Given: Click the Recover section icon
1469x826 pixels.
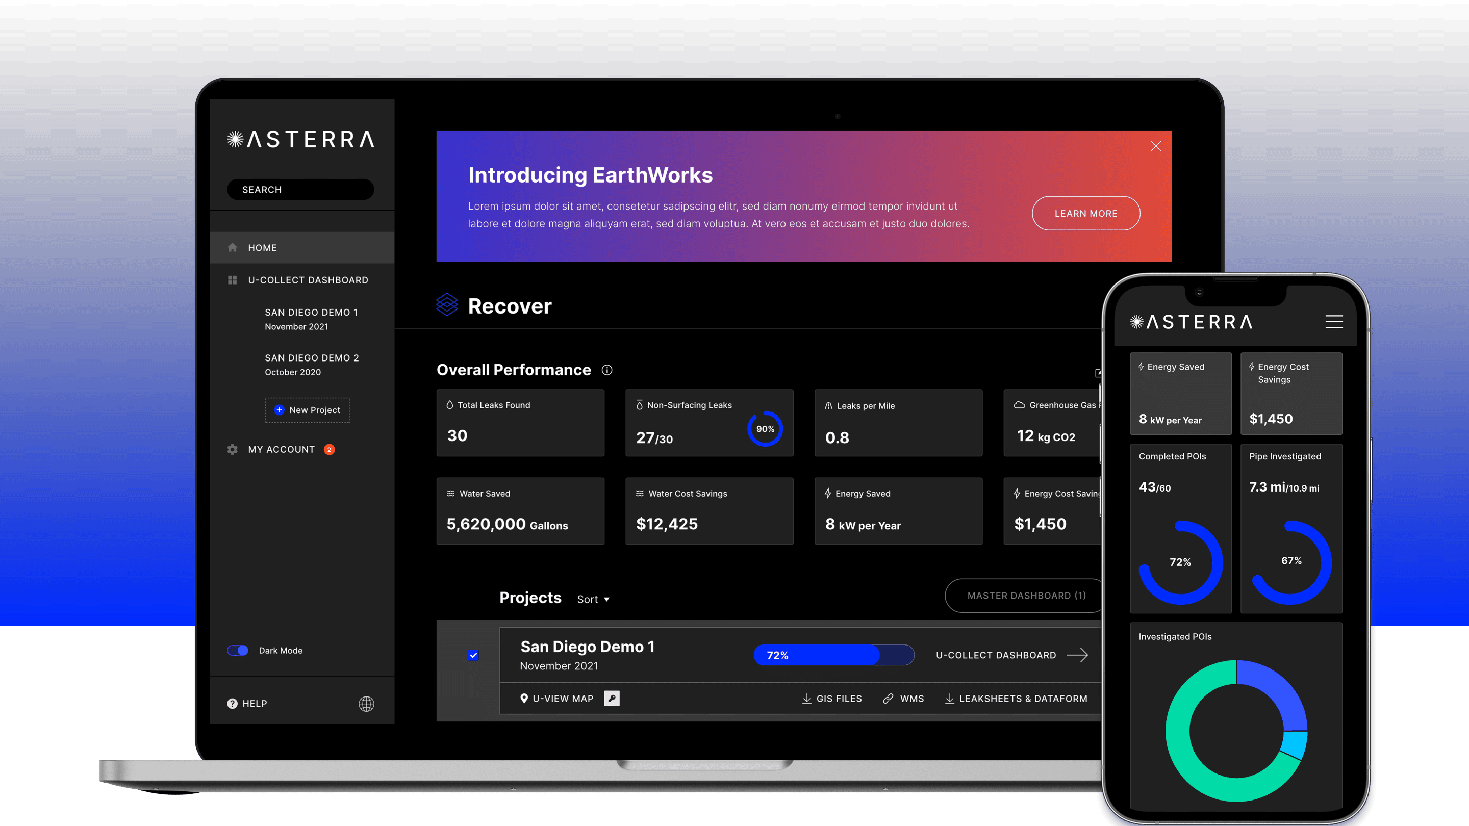Looking at the screenshot, I should [x=447, y=305].
